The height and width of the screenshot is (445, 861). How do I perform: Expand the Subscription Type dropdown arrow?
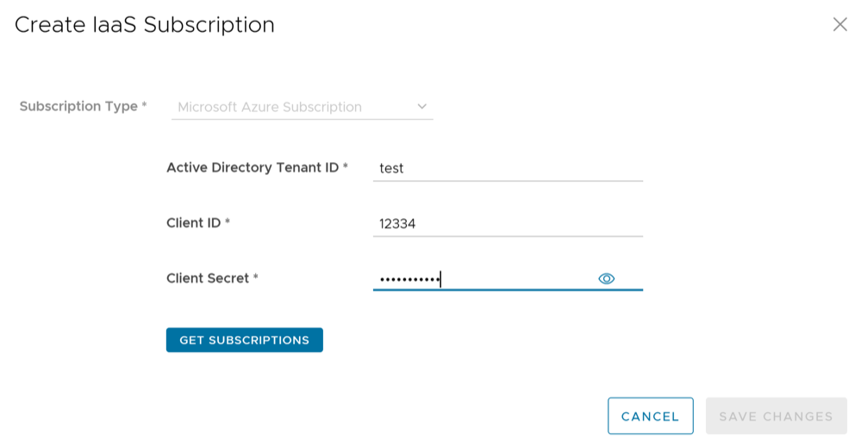tap(421, 107)
